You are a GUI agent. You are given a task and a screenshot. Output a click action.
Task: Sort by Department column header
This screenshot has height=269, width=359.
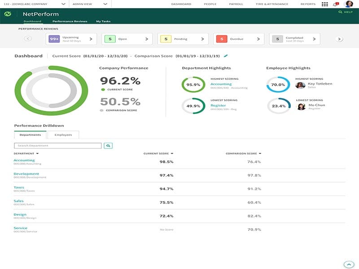coord(26,153)
